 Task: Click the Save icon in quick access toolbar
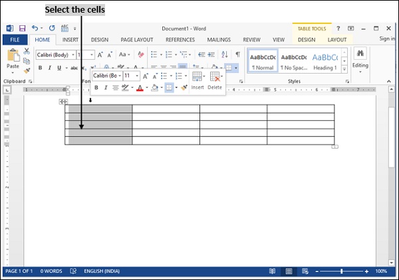(22, 29)
